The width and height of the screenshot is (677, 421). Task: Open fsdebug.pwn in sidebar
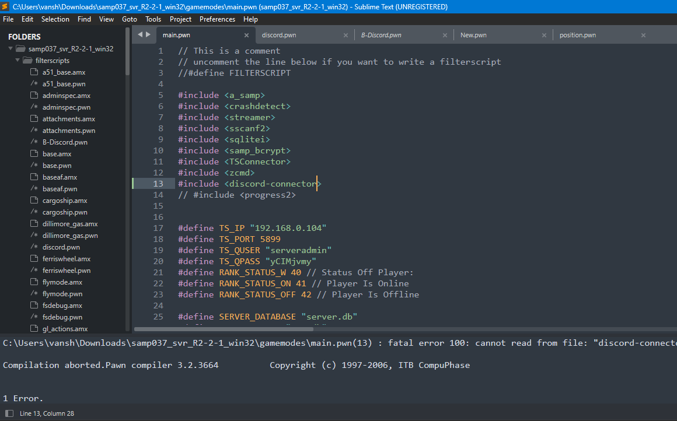[62, 317]
